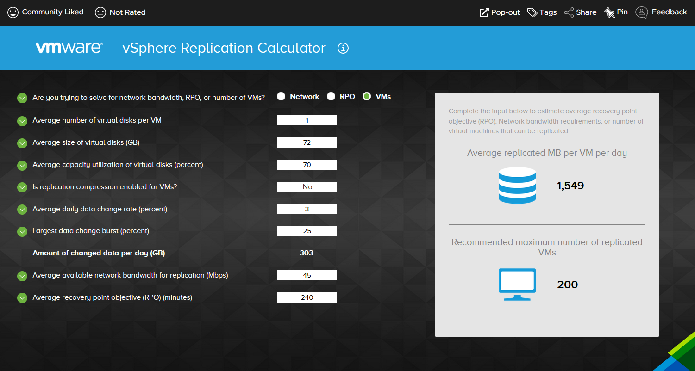
Task: Click green chevron beside 'Are you trying to solve' question
Action: pos(22,98)
